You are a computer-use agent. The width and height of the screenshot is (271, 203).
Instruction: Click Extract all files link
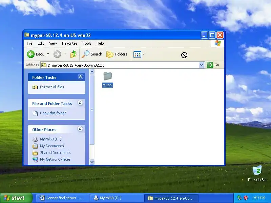[x=52, y=87]
